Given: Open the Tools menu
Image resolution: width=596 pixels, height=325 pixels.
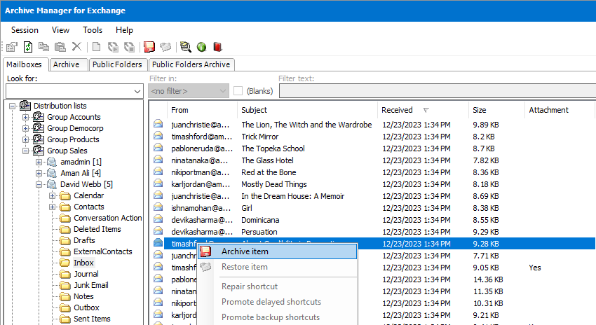Looking at the screenshot, I should [93, 30].
